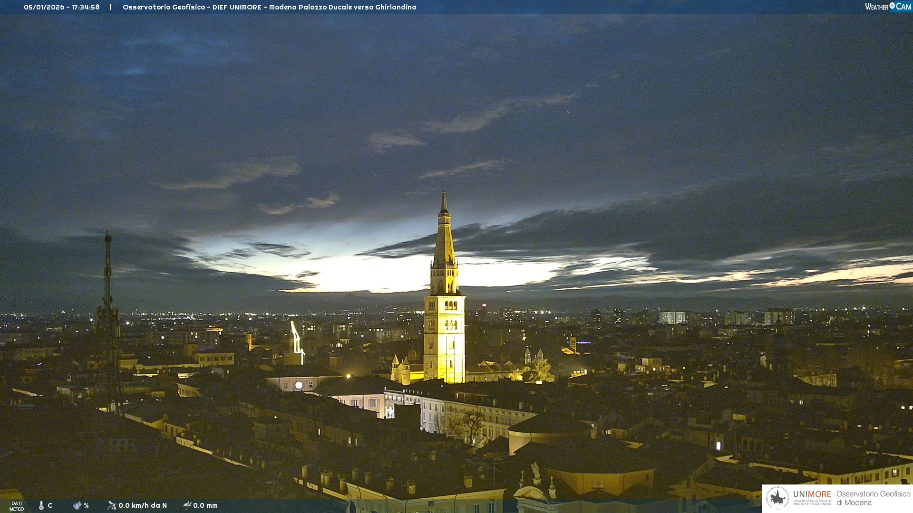Click the humidity water droplets icon

(77, 505)
